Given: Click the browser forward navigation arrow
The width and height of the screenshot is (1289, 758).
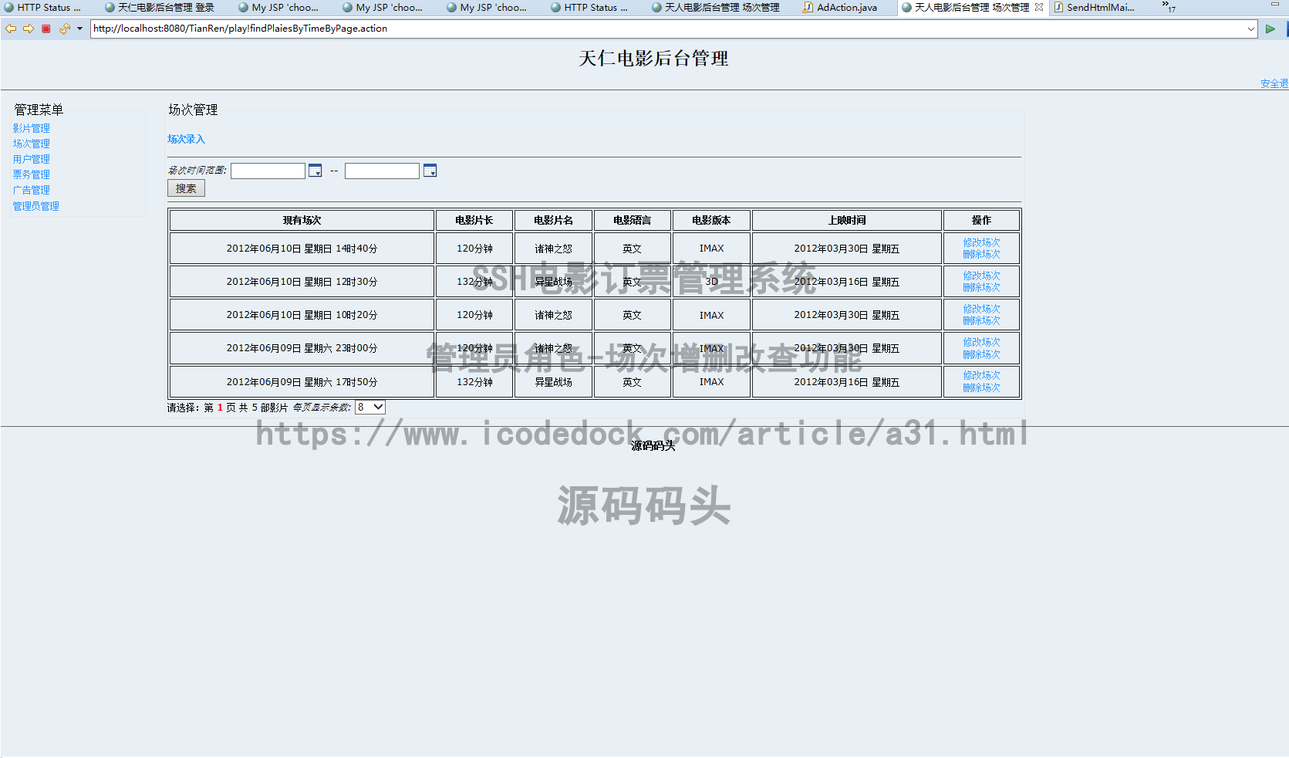Looking at the screenshot, I should click(x=29, y=29).
